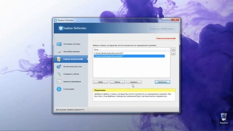Click the status bar F1 help text
The height and width of the screenshot is (131, 233).
pos(70,110)
